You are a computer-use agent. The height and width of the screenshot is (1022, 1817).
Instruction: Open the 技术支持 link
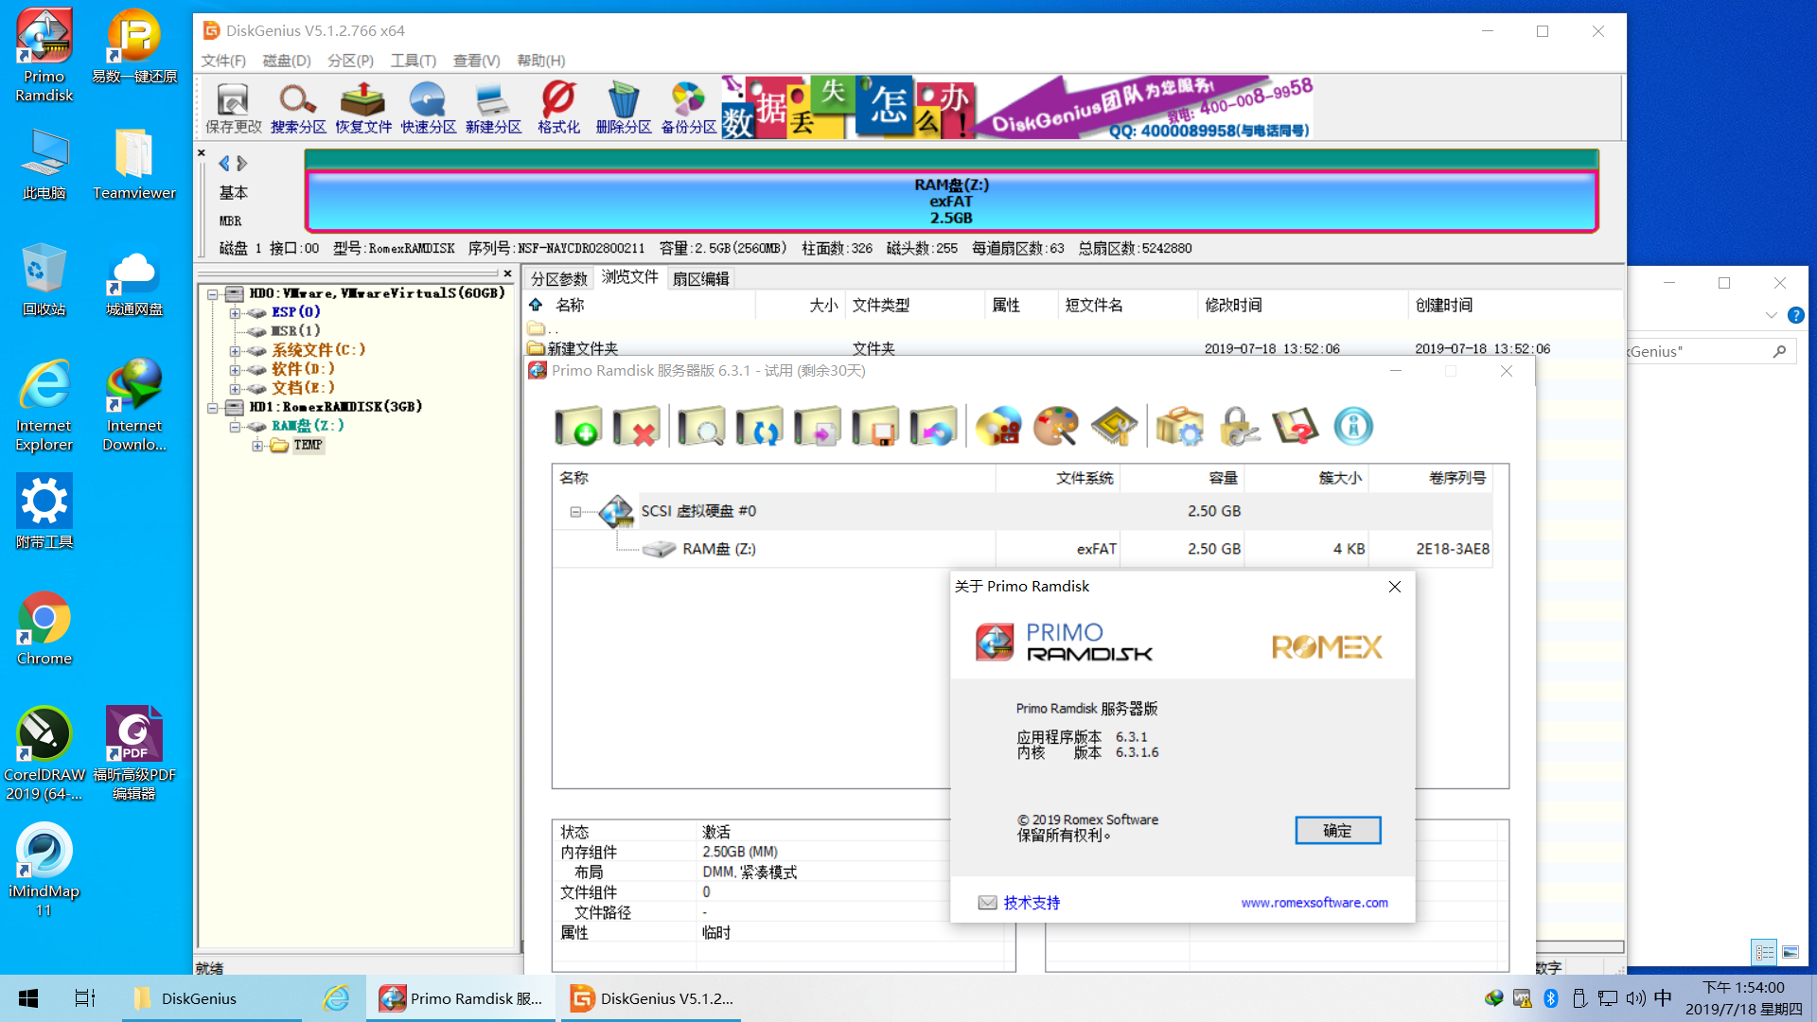point(1032,903)
